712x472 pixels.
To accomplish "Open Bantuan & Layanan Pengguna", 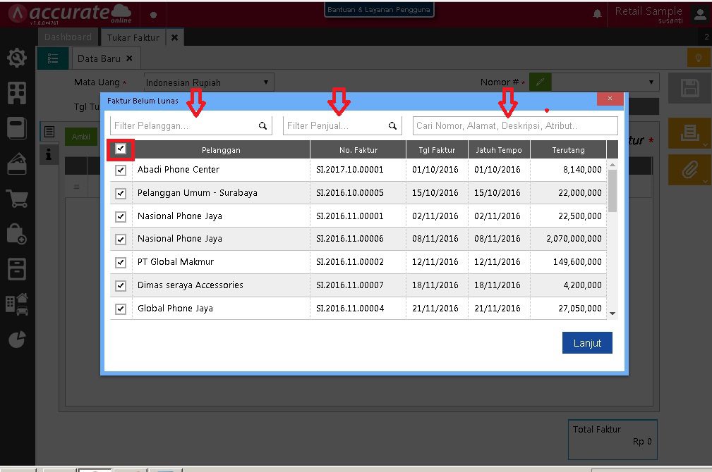I will (379, 10).
